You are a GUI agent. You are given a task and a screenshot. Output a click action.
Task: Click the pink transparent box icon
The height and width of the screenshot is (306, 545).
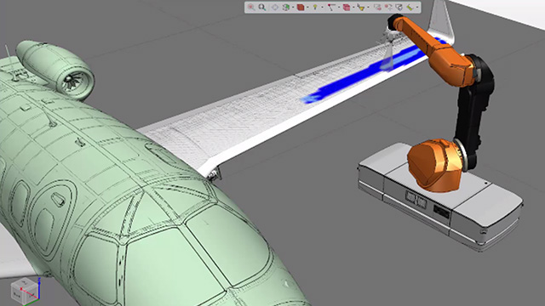[347, 7]
